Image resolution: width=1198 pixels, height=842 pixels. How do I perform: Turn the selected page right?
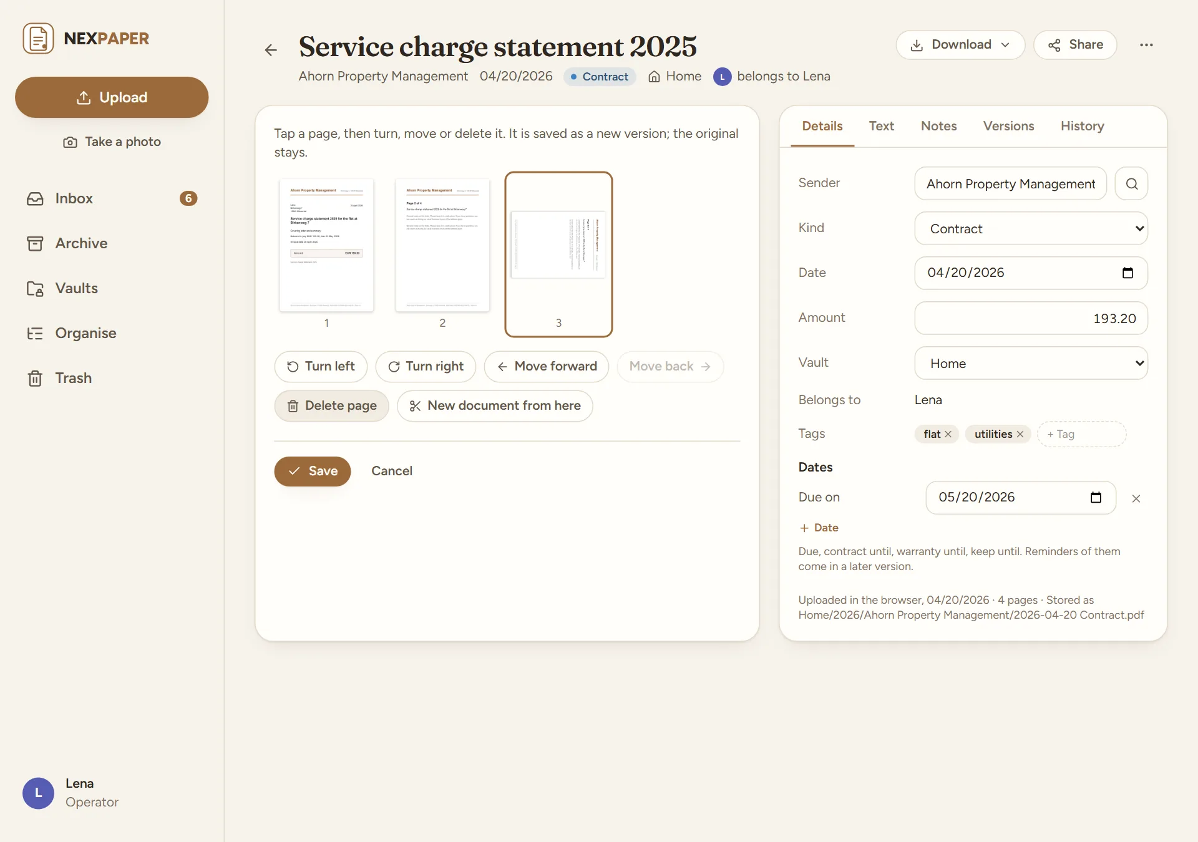click(426, 367)
